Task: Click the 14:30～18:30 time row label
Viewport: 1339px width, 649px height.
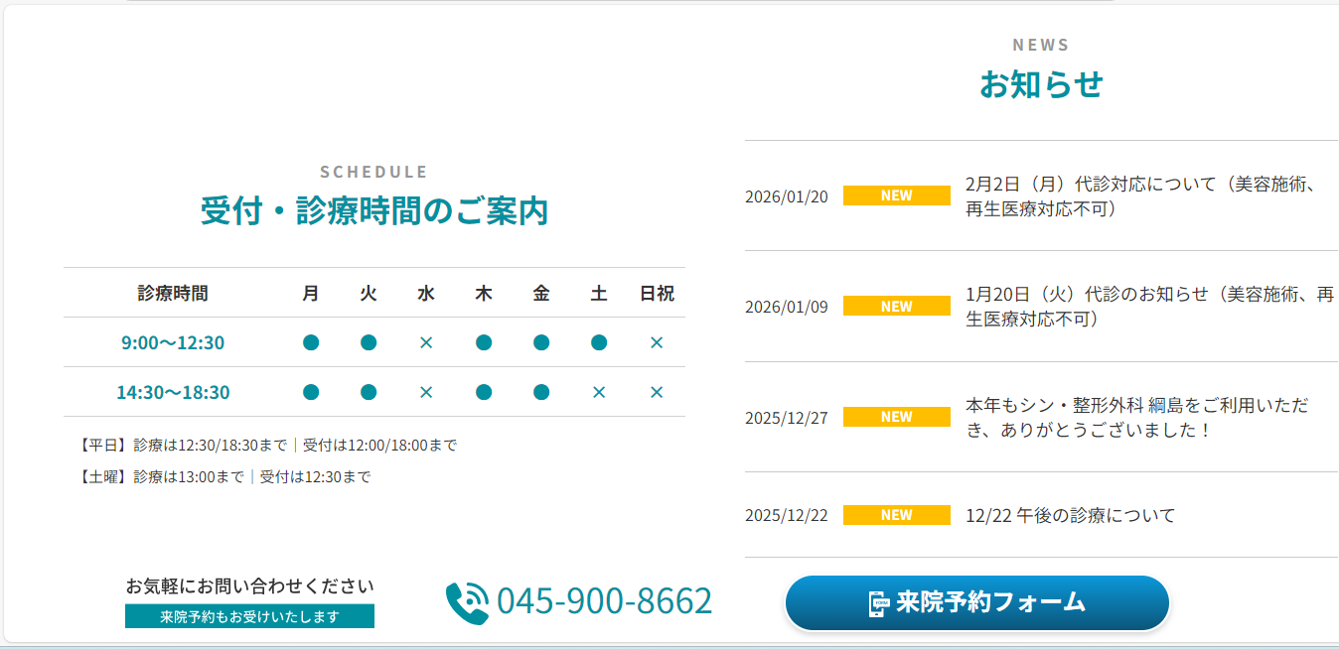Action: (x=173, y=392)
